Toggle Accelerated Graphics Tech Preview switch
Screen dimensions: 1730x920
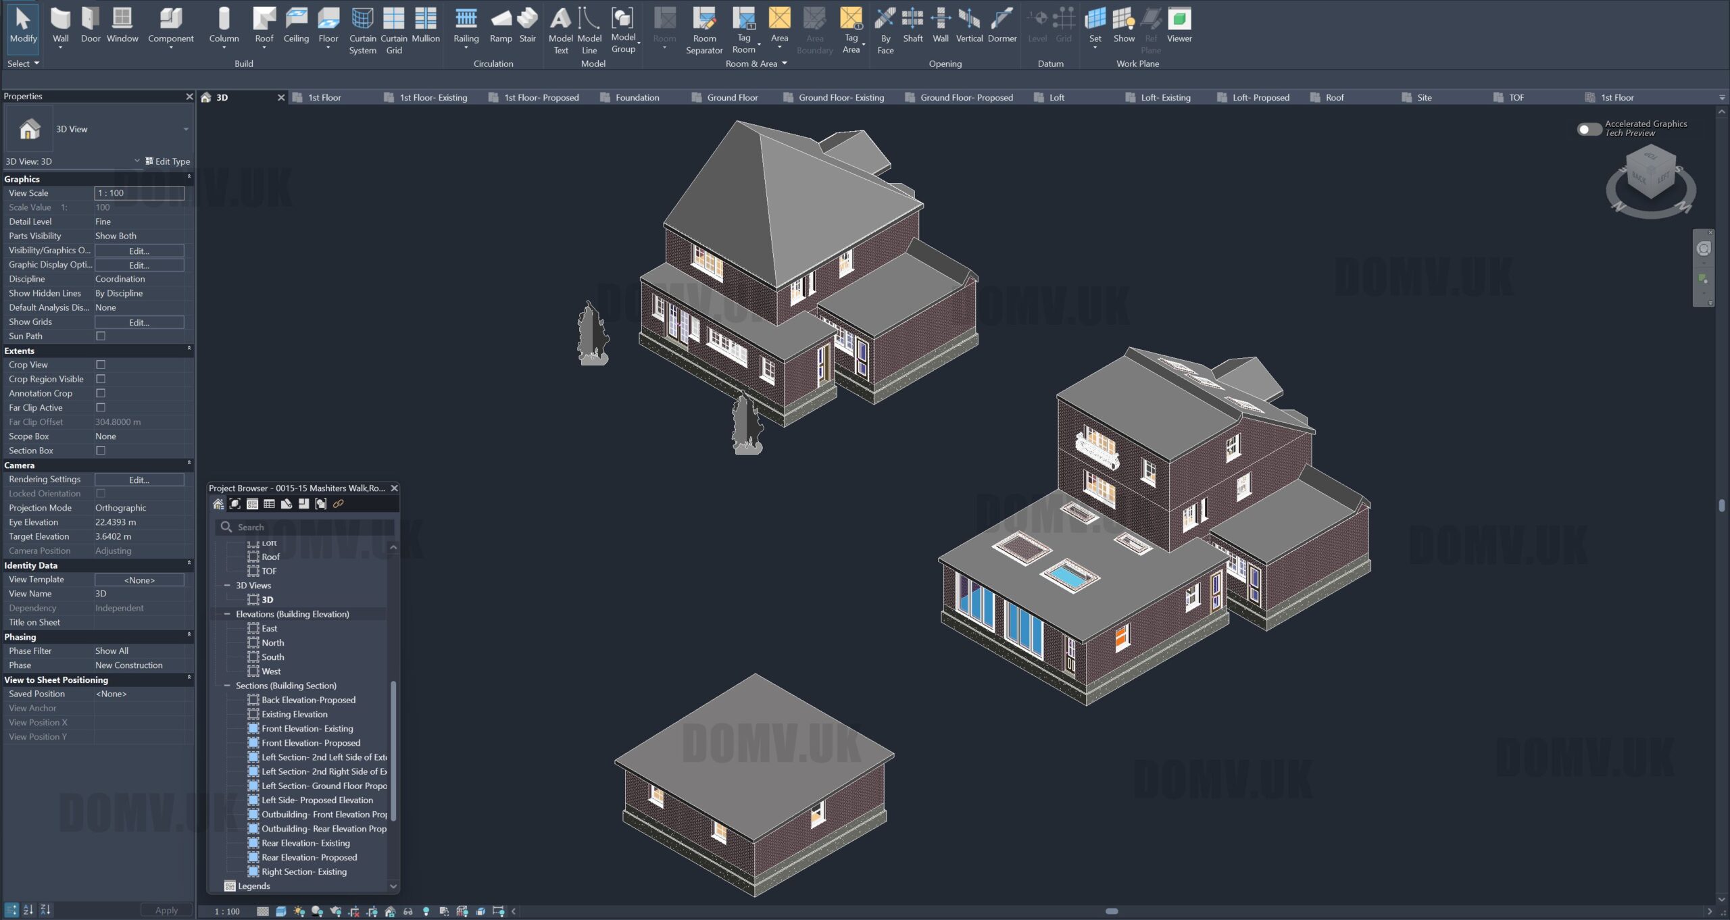pyautogui.click(x=1588, y=128)
